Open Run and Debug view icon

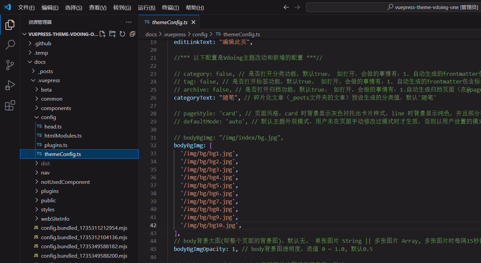[x=10, y=85]
